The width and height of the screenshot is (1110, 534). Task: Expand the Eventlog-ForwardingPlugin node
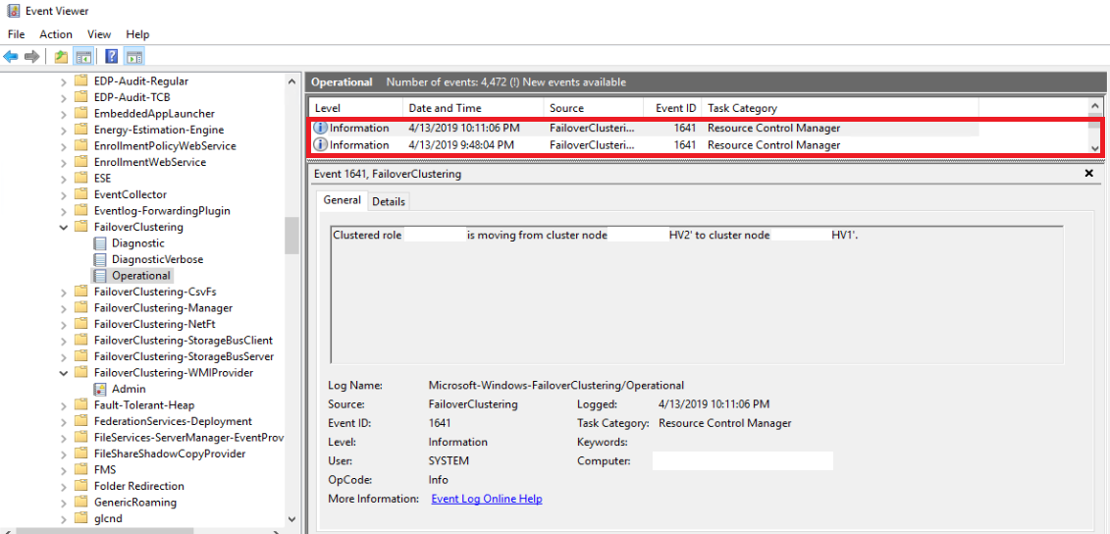pos(64,210)
